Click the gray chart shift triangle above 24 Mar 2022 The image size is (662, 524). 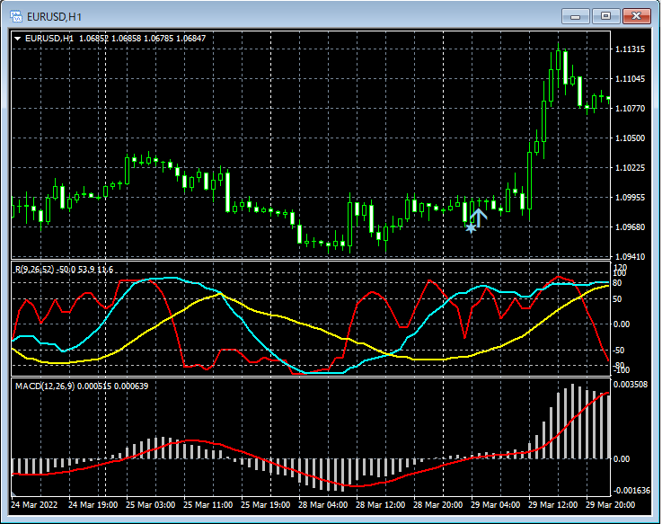[15, 493]
